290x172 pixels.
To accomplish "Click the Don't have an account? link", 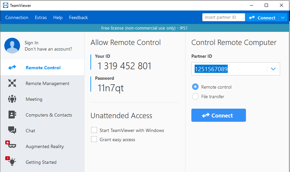I will [x=48, y=49].
